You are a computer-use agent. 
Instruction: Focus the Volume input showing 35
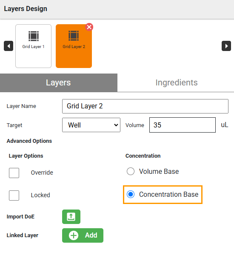pyautogui.click(x=183, y=125)
